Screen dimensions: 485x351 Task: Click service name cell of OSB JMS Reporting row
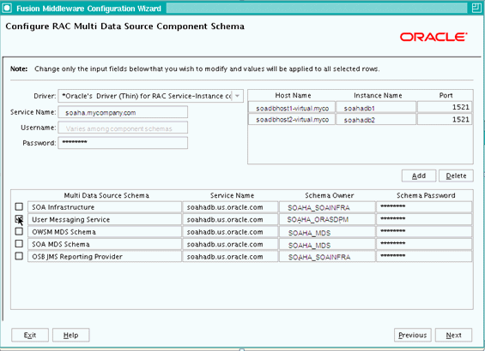coord(230,256)
